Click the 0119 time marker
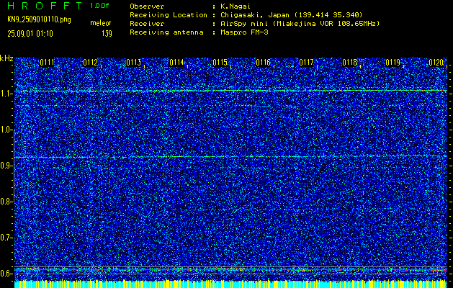453x288 pixels. pyautogui.click(x=393, y=63)
